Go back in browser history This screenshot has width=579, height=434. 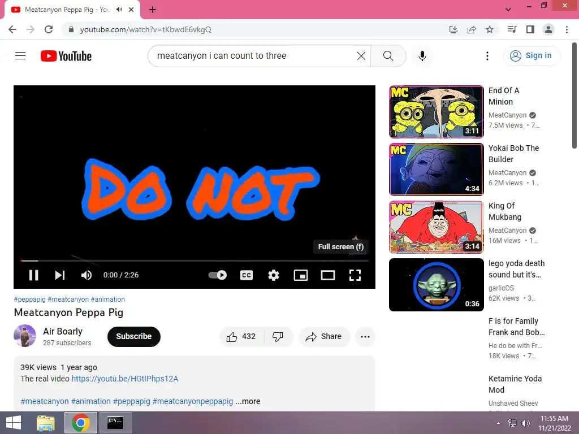point(12,29)
